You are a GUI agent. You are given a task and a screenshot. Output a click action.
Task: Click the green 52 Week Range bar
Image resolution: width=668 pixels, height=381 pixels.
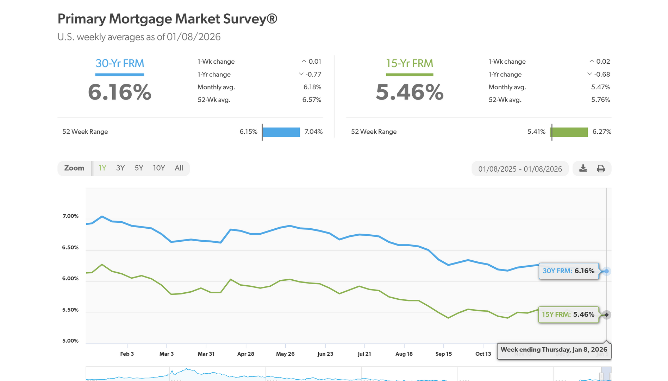569,132
